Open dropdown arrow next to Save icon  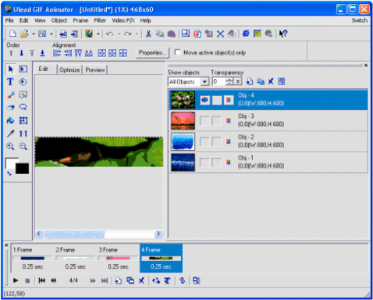[52, 34]
